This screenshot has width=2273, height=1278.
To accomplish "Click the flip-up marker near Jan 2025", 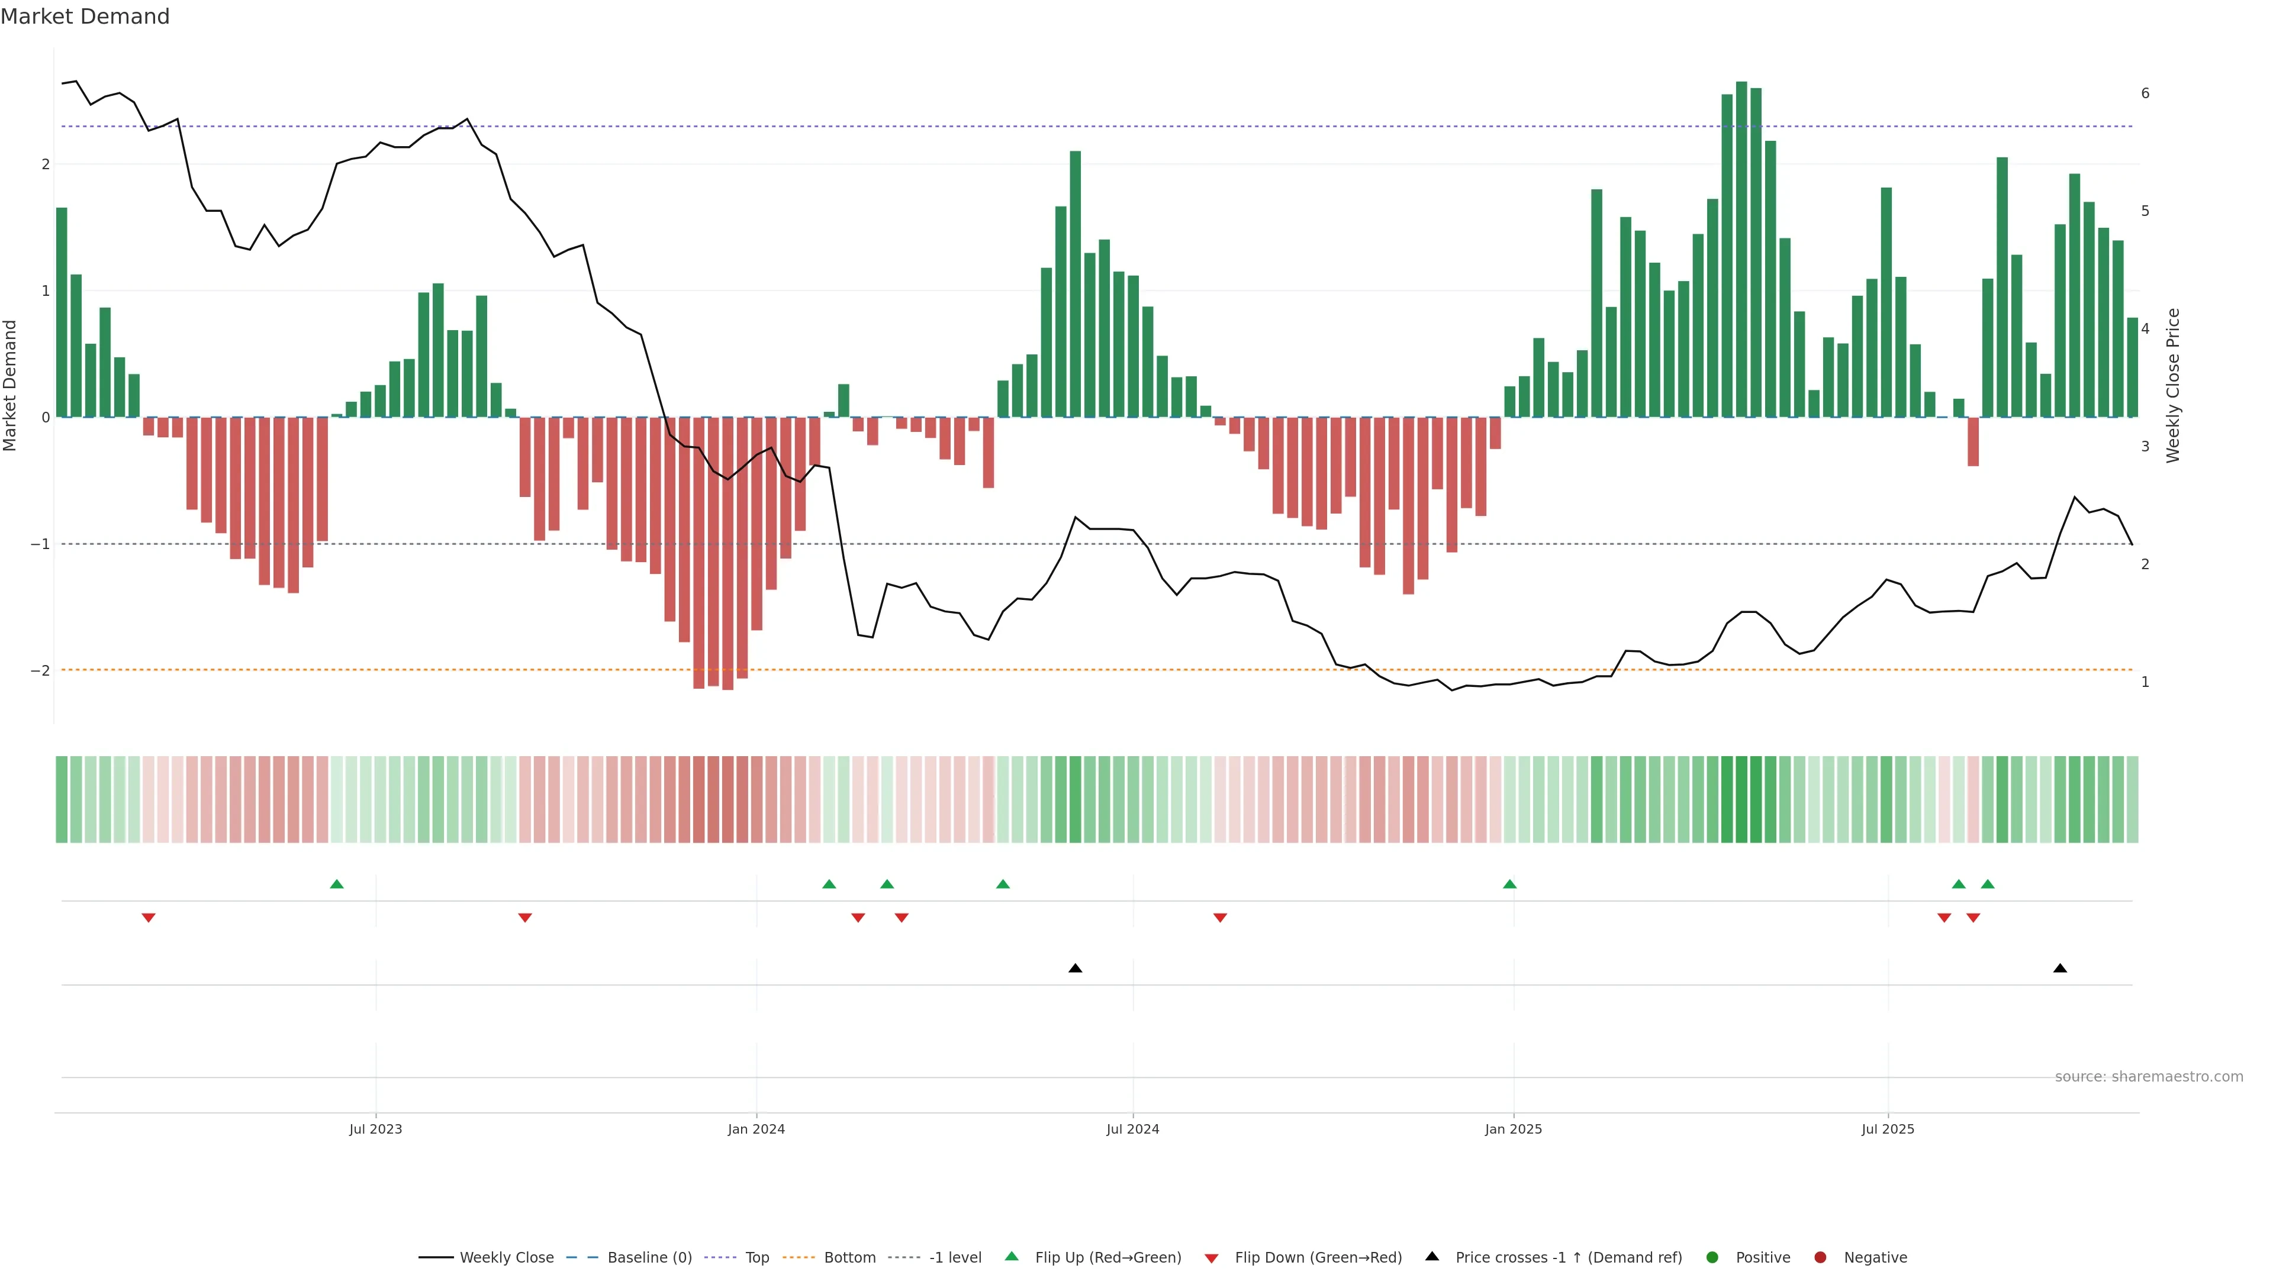I will [1510, 885].
